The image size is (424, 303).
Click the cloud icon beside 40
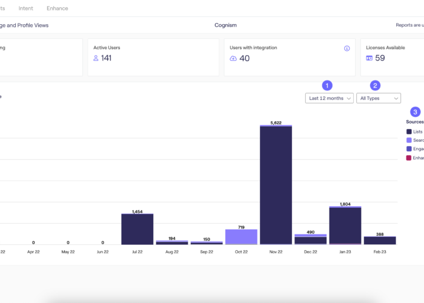233,58
